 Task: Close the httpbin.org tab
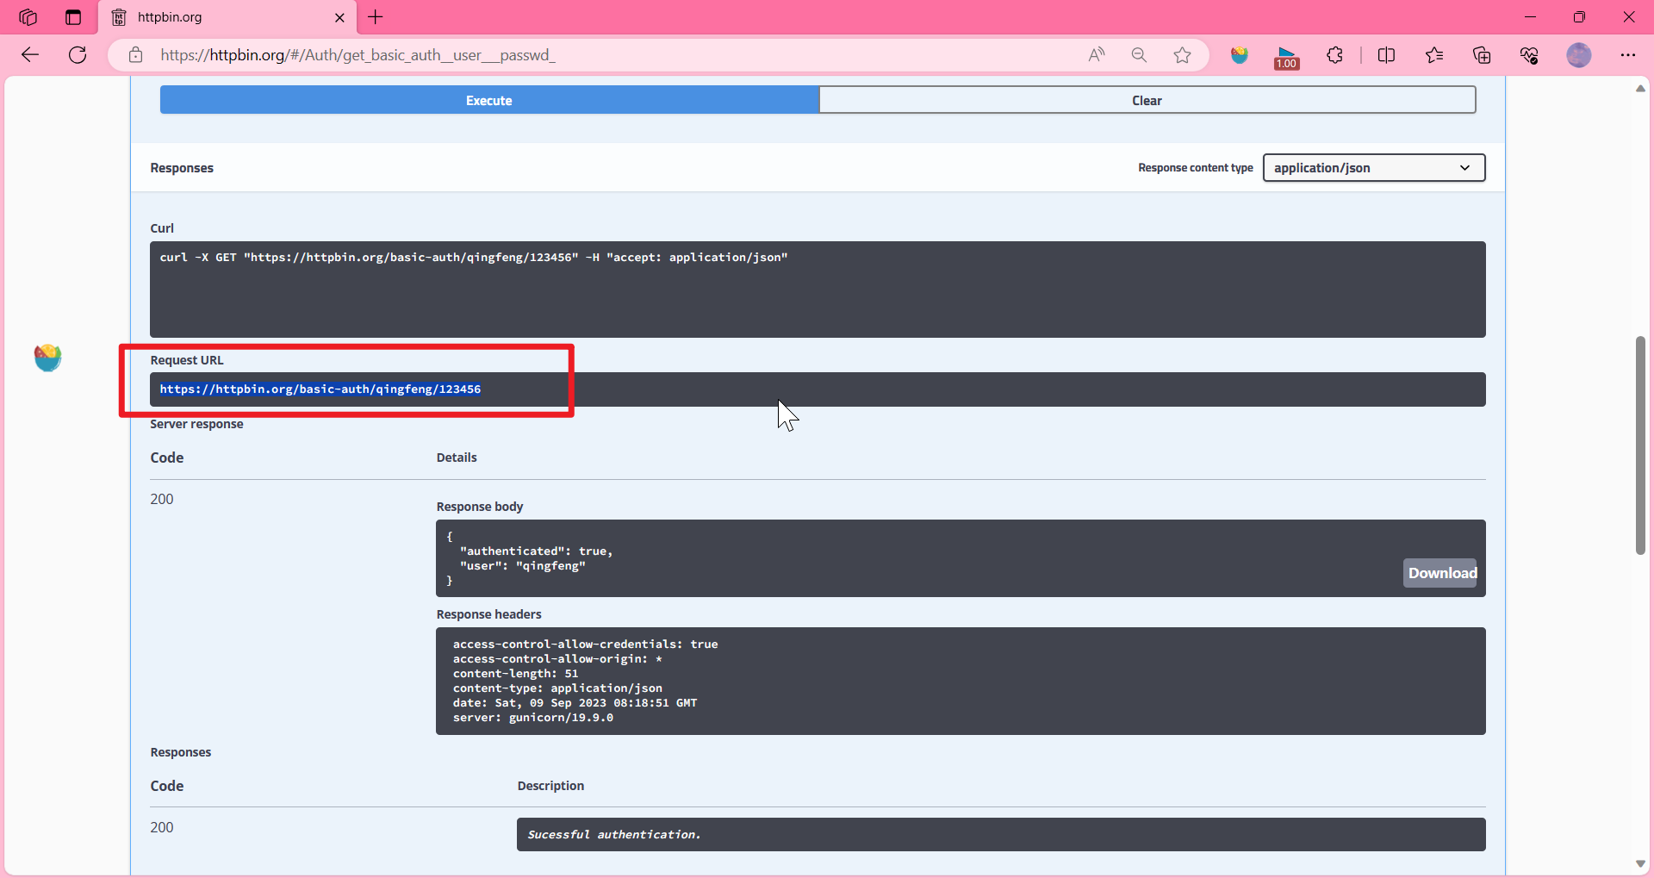point(339,17)
